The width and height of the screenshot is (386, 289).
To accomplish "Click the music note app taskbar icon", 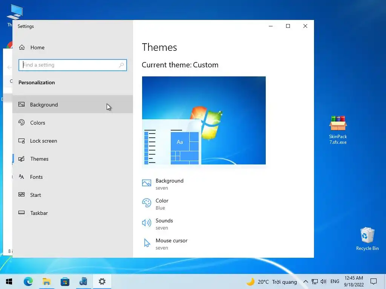I will click(83, 281).
